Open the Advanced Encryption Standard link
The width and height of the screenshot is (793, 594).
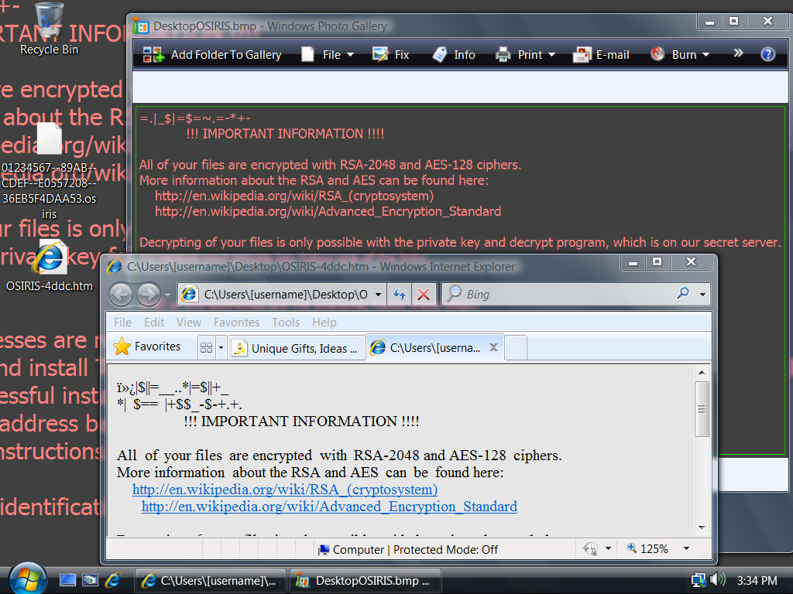click(329, 507)
